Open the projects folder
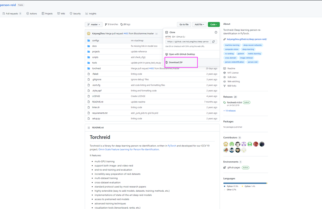 (x=96, y=51)
